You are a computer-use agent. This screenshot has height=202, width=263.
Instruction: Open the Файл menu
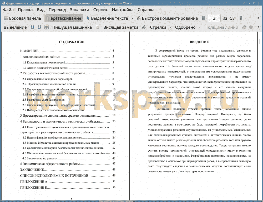click(8, 10)
